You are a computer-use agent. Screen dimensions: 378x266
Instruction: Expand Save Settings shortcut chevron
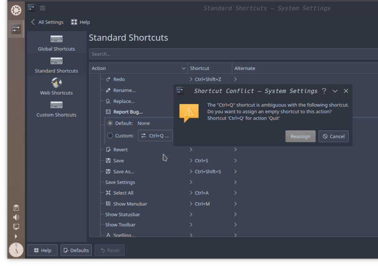(x=191, y=182)
